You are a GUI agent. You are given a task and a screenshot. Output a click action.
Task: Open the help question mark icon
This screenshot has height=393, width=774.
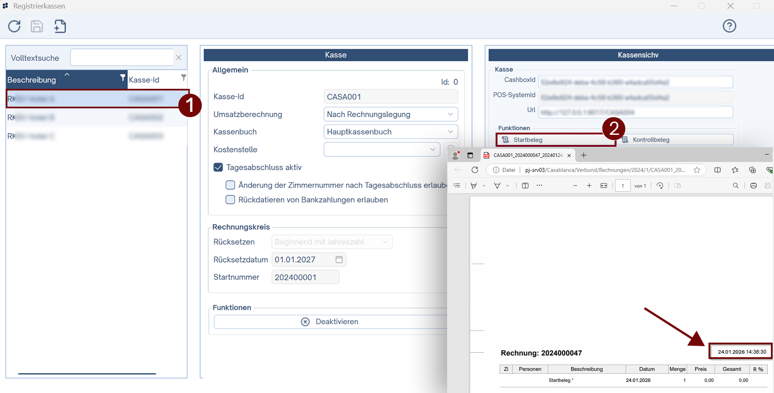click(729, 26)
